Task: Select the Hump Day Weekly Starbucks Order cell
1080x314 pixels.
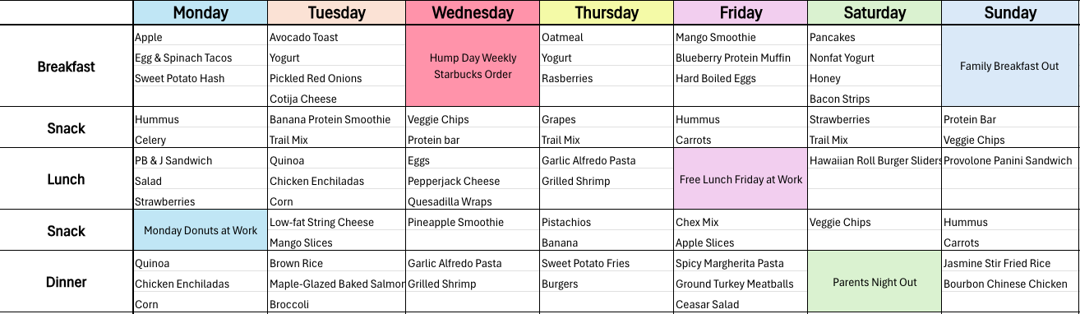Action: 473,66
